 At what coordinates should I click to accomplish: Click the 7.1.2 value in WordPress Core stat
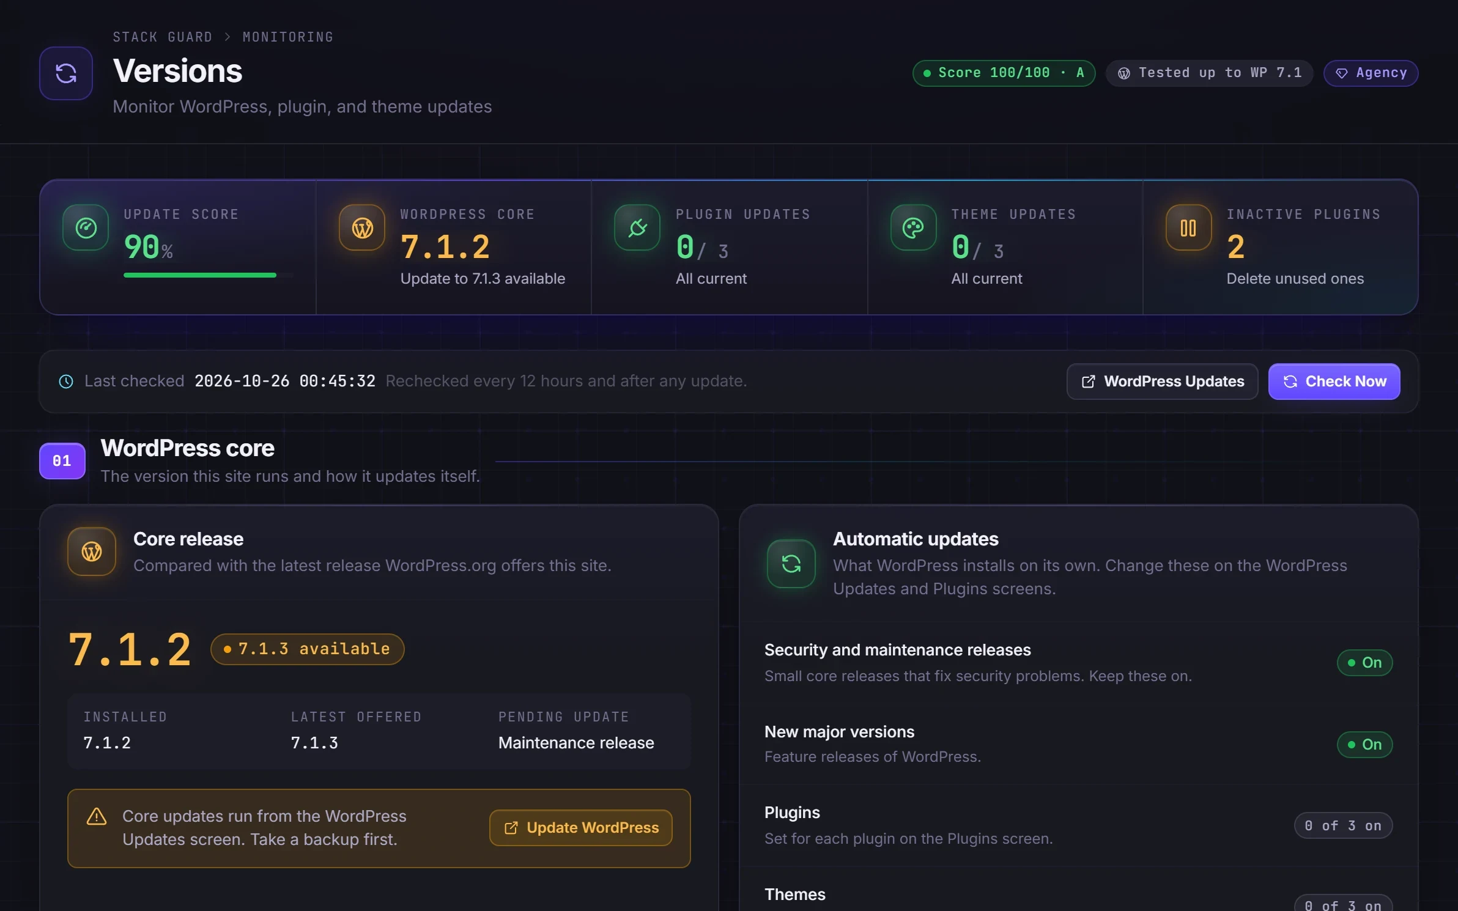click(445, 248)
